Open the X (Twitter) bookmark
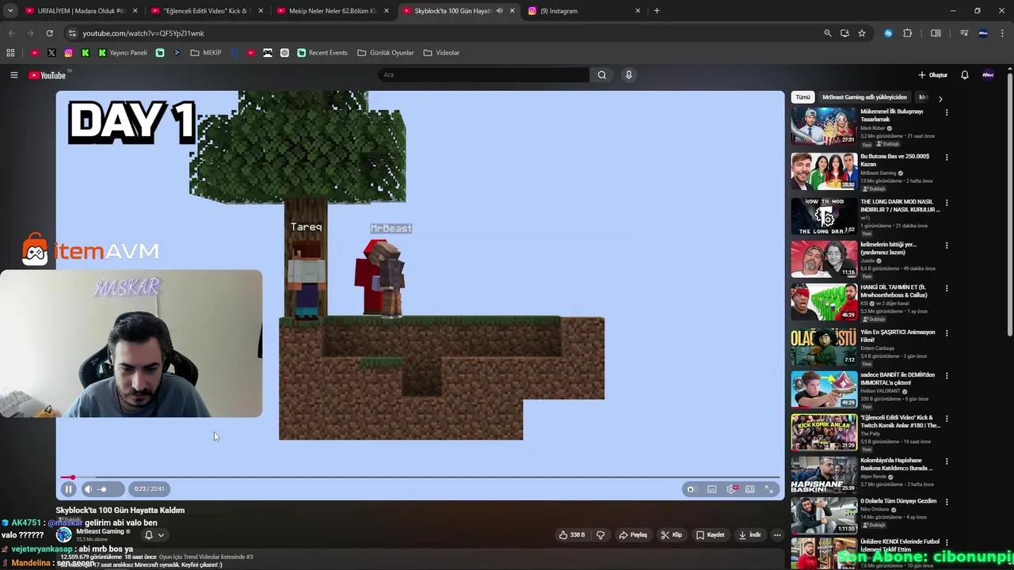The height and width of the screenshot is (570, 1014). pyautogui.click(x=51, y=53)
